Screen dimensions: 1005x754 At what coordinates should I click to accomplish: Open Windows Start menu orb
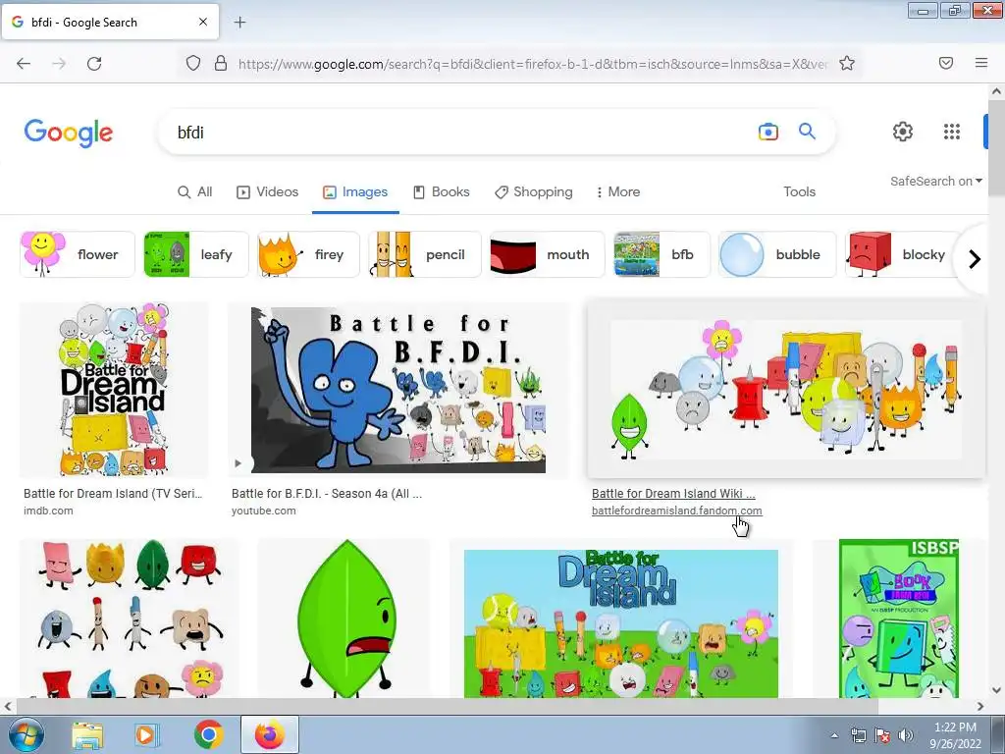[25, 734]
